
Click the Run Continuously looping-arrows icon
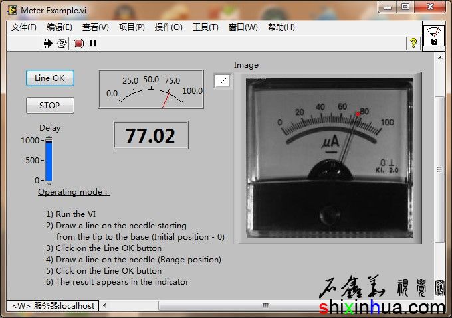(62, 44)
